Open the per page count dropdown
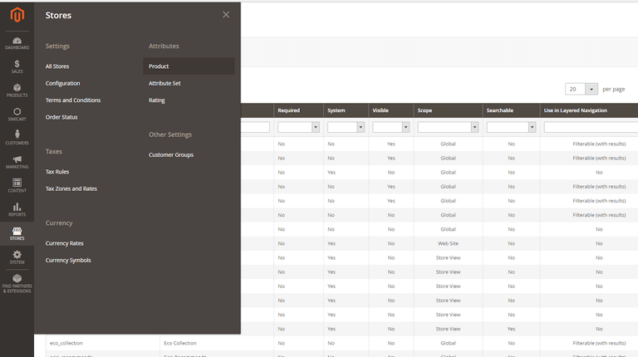 coord(591,89)
